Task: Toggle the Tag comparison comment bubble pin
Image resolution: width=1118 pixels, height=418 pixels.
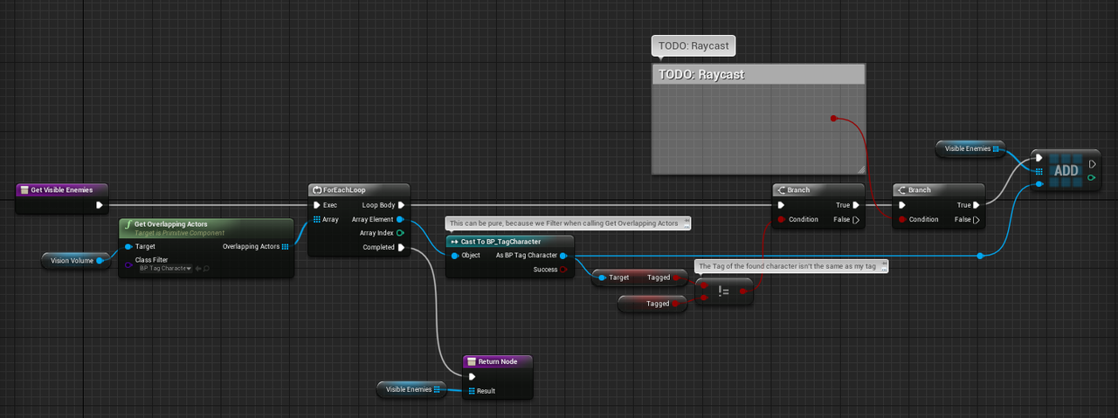Action: point(883,265)
